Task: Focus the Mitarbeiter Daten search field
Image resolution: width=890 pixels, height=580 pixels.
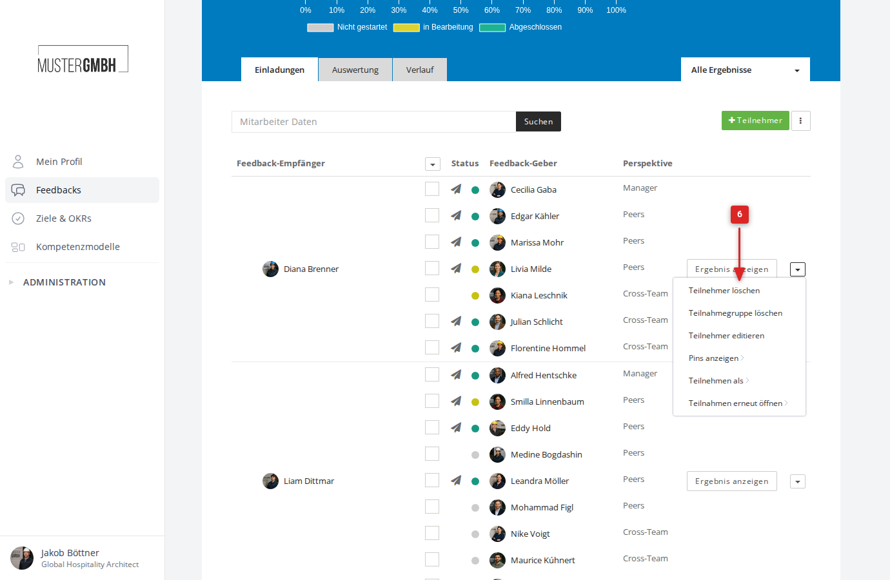Action: 373,122
